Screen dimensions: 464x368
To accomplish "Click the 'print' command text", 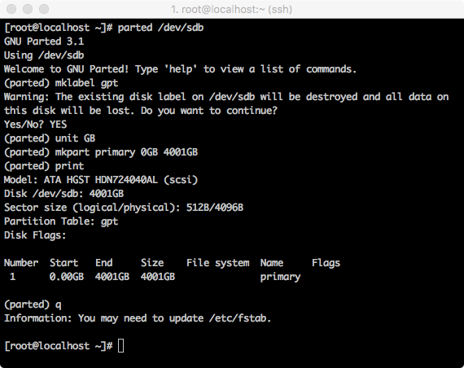I will pyautogui.click(x=69, y=166).
